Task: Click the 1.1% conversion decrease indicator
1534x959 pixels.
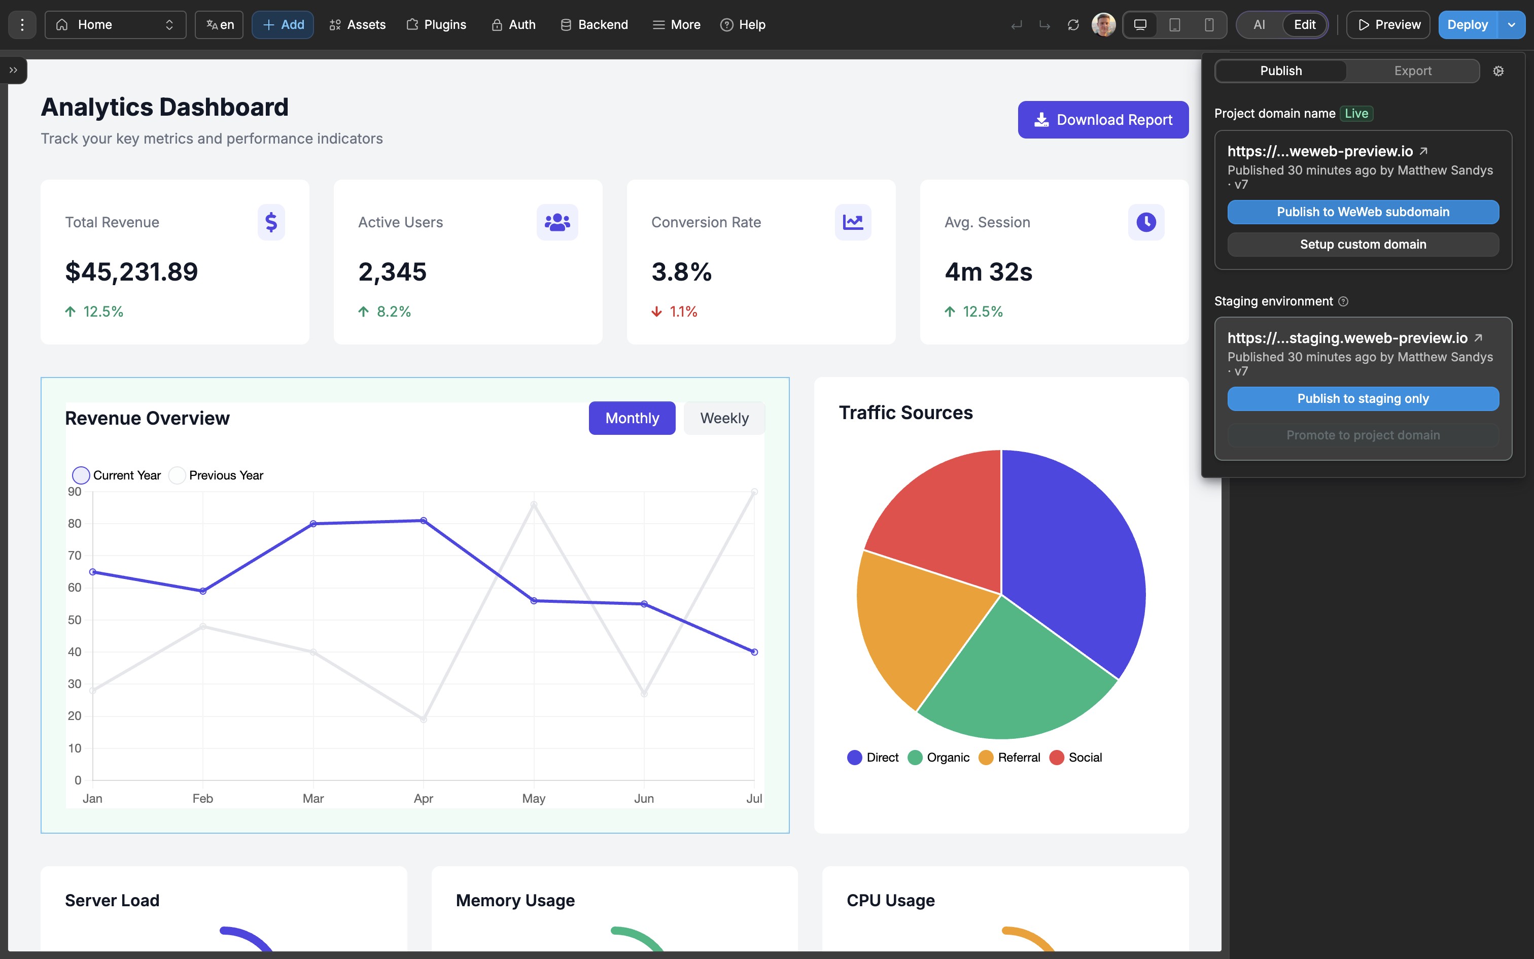Action: click(x=675, y=312)
